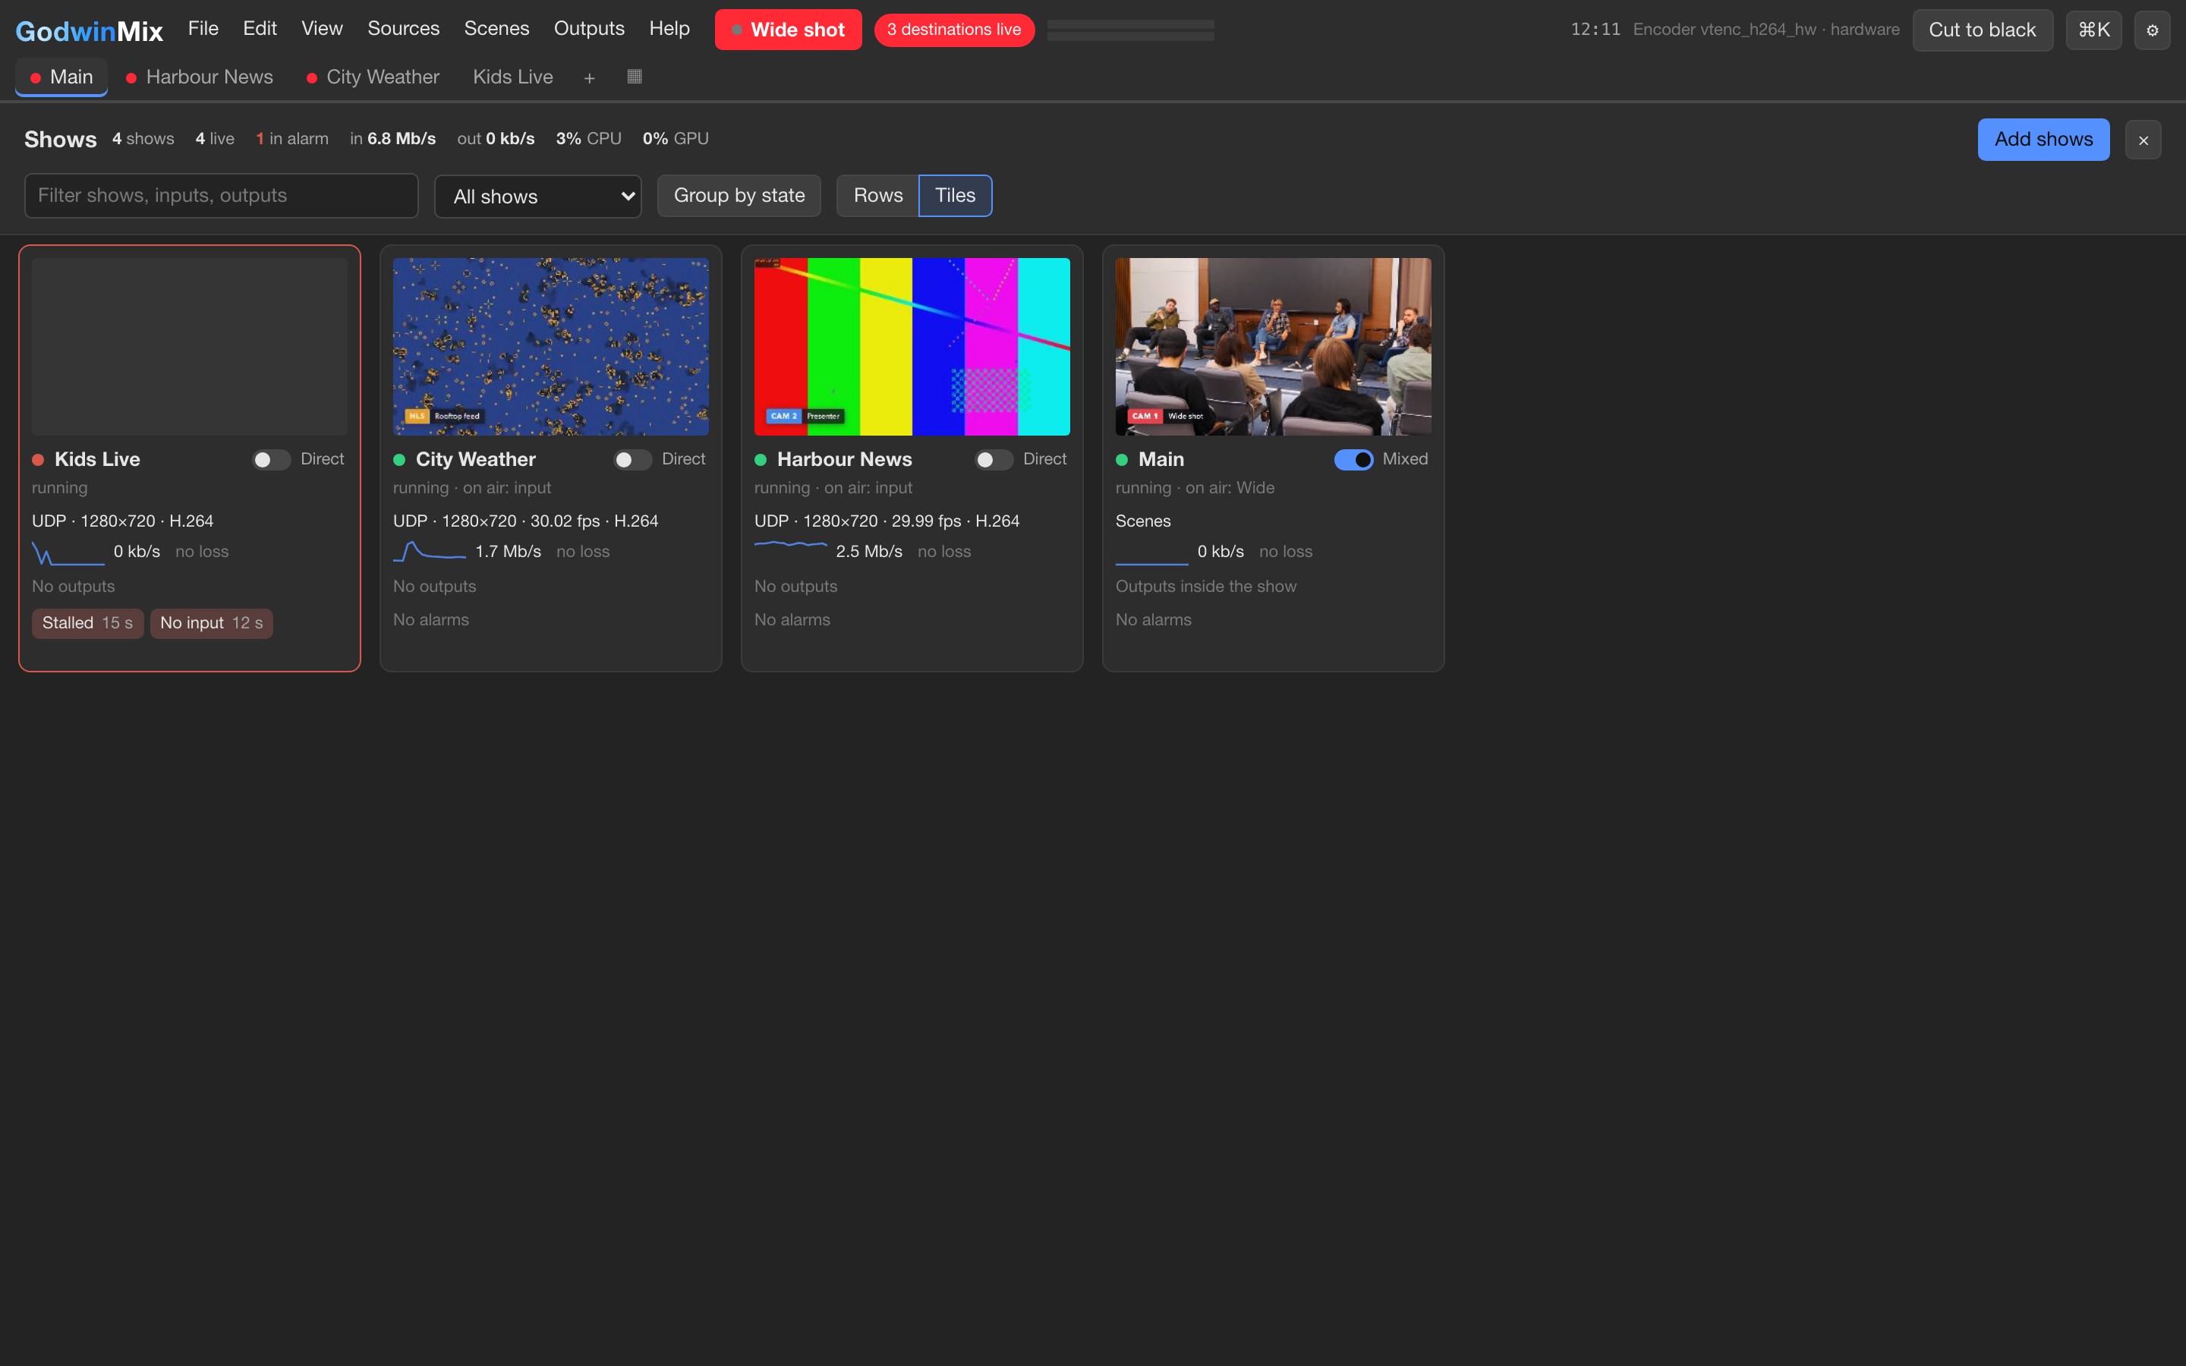
Task: Switch to Tiles view
Action: [955, 196]
